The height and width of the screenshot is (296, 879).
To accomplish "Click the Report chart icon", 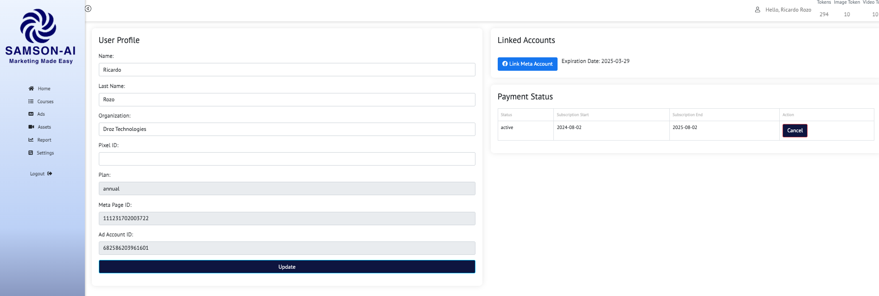I will tap(31, 140).
